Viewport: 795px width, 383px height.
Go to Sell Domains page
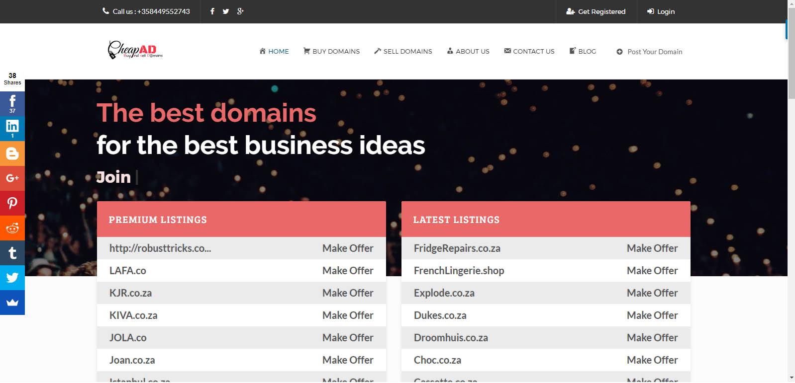point(403,51)
